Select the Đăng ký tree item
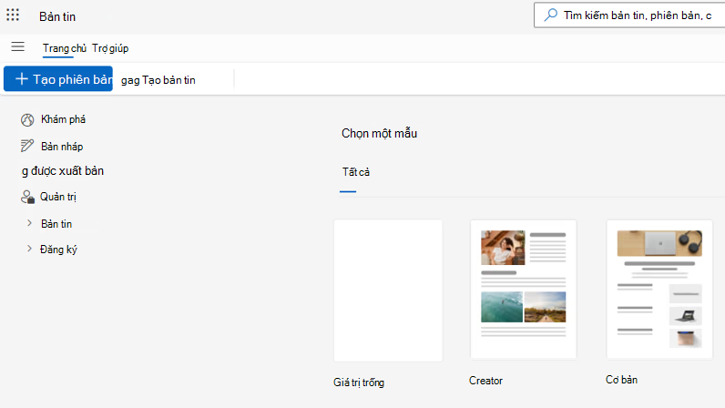The image size is (725, 408). (x=58, y=250)
